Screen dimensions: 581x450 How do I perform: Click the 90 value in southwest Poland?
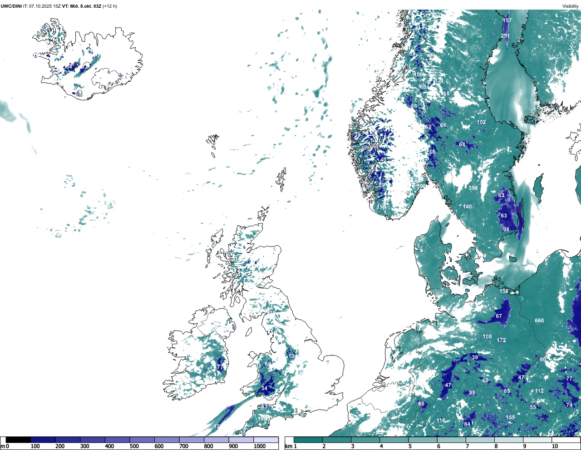point(543,360)
